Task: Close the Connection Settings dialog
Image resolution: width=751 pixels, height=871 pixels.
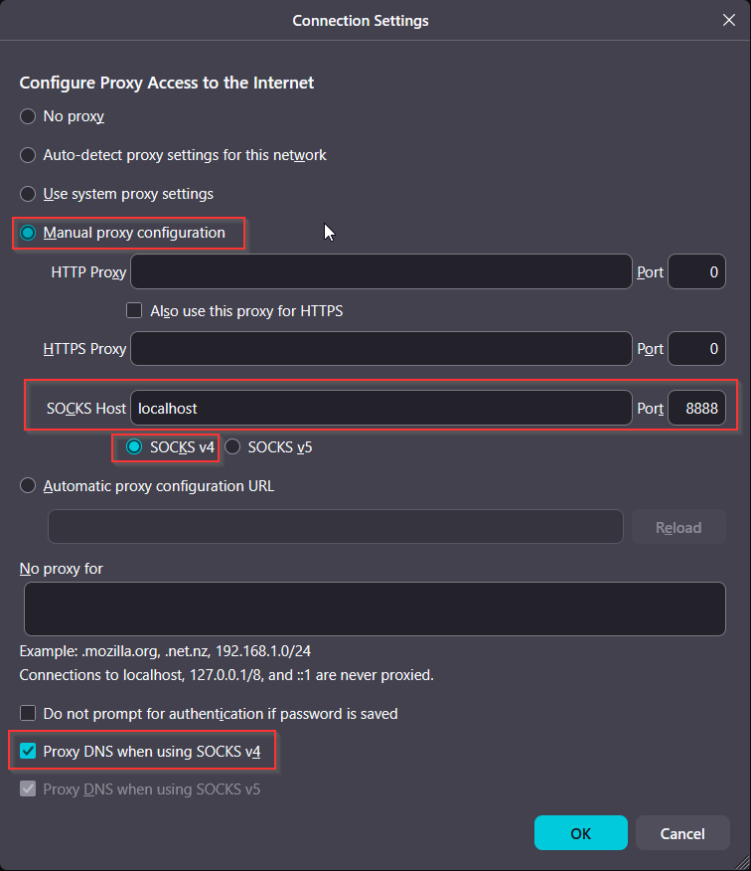Action: point(729,20)
